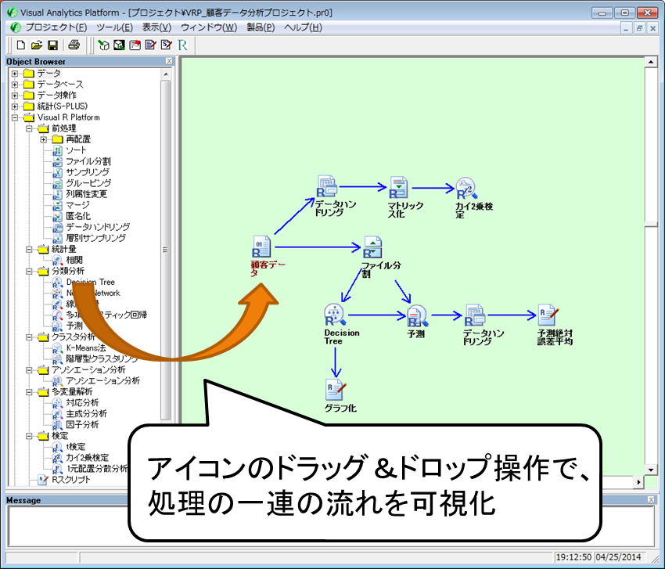Collapse the 前処理 folder

point(29,128)
